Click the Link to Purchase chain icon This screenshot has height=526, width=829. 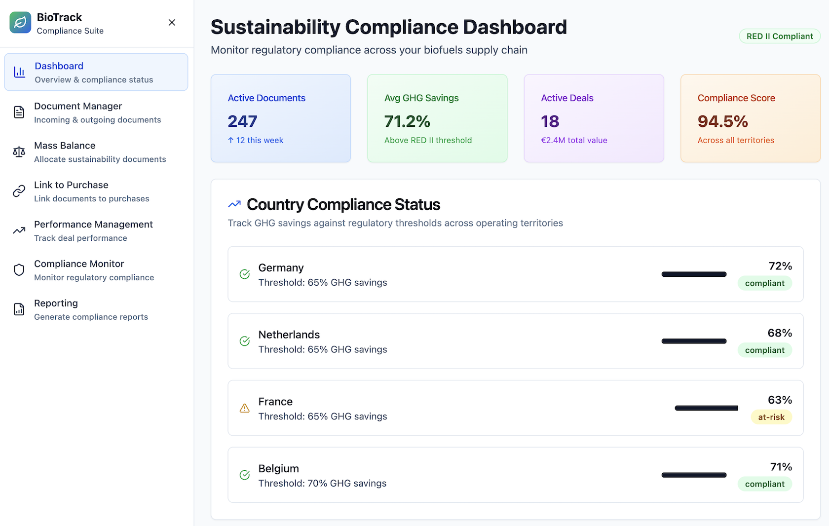(19, 191)
